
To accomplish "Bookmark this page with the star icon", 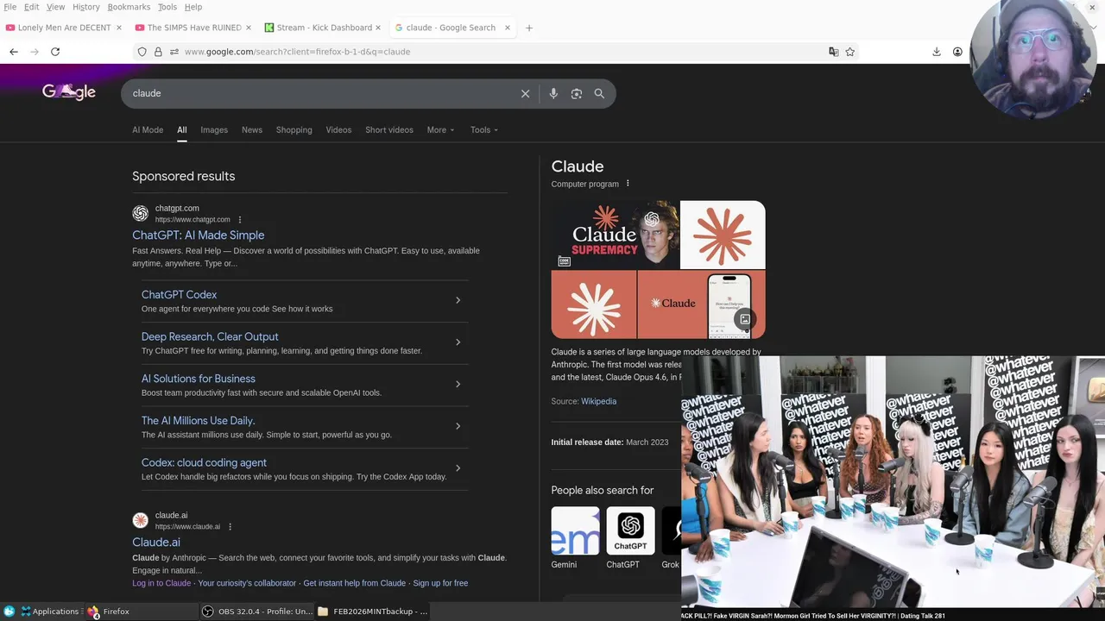I will tap(850, 52).
